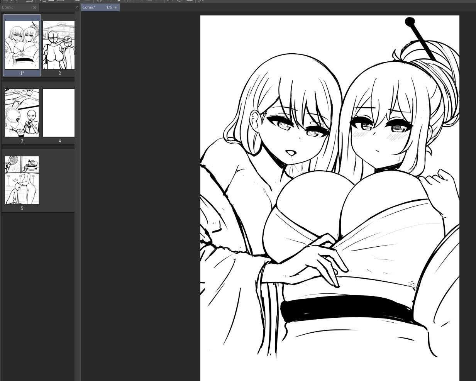
Task: Close the Comic page manager panel
Action: pyautogui.click(x=35, y=7)
